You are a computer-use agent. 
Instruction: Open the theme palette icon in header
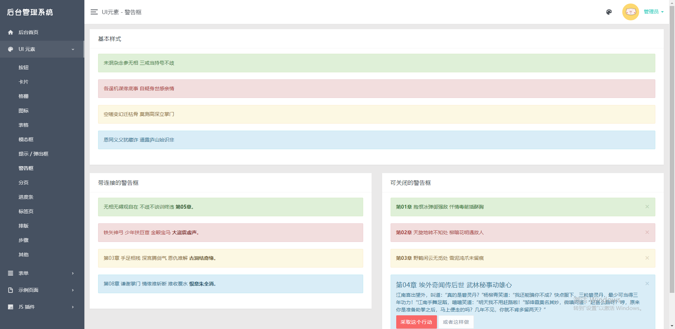tap(609, 12)
